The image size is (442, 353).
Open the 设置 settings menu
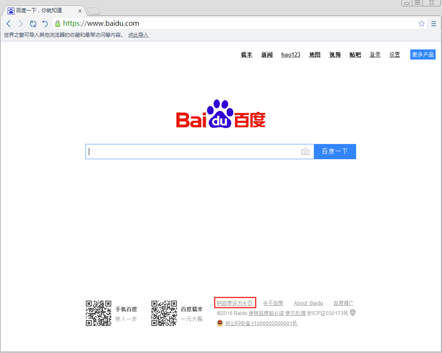click(394, 54)
